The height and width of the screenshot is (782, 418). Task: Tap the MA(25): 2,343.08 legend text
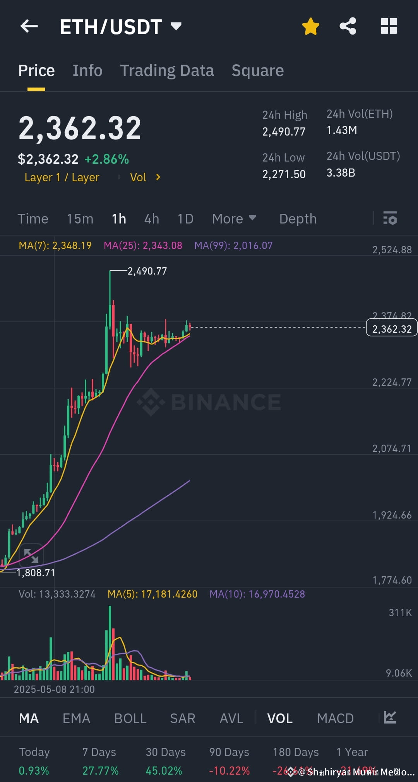(143, 246)
